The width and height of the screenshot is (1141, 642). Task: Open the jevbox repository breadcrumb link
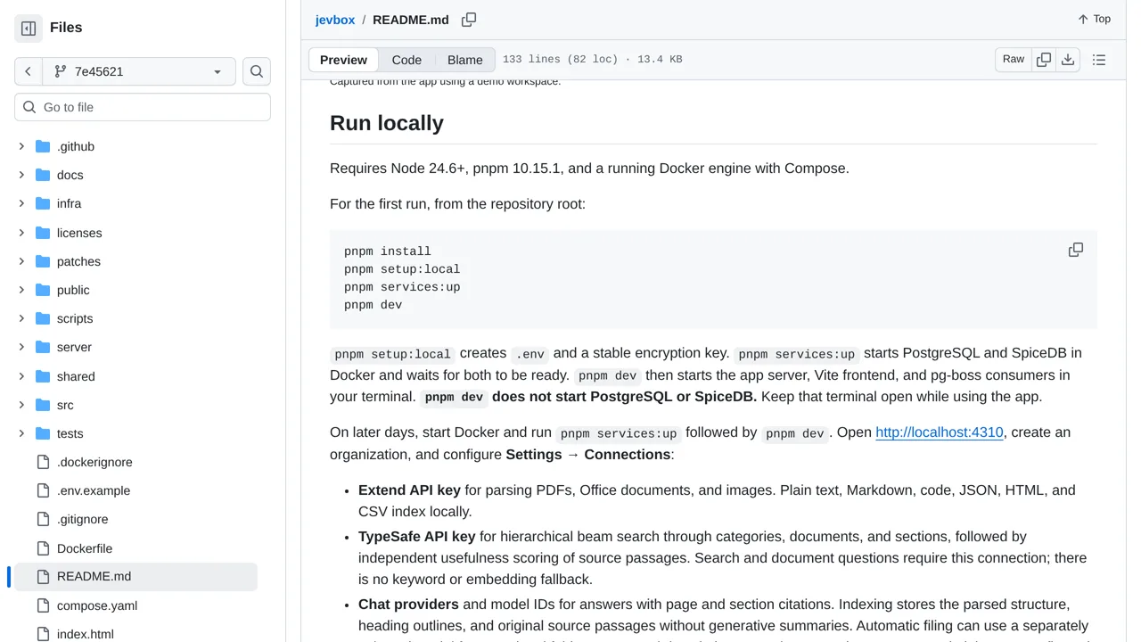335,20
